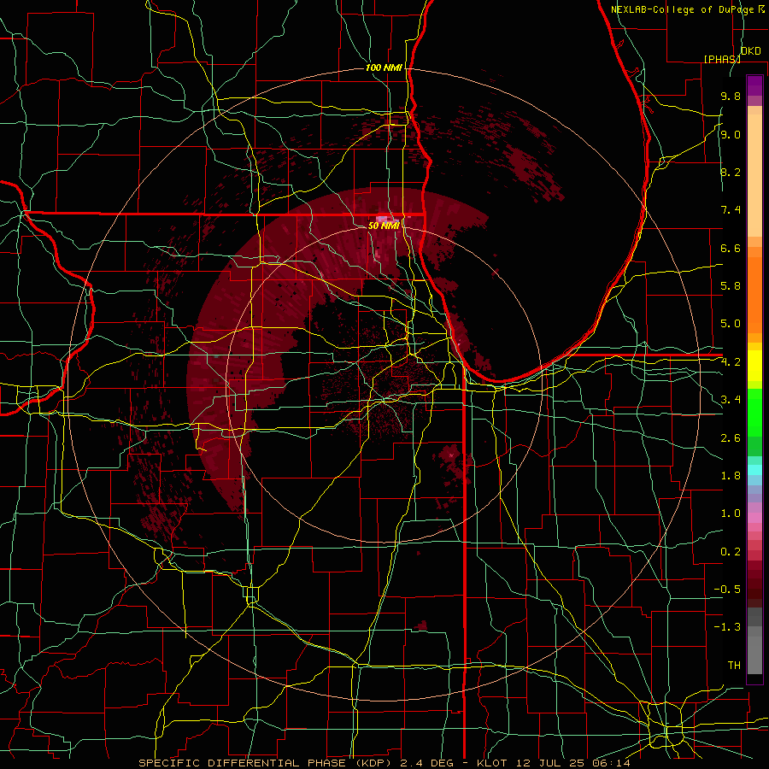Click the 50 NMI range ring label
The height and width of the screenshot is (769, 769).
tap(384, 226)
